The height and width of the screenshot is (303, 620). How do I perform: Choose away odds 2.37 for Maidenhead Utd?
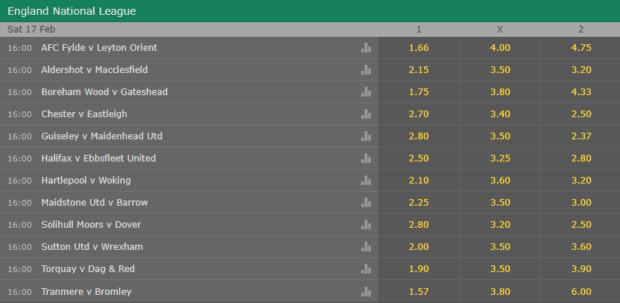[x=580, y=136]
